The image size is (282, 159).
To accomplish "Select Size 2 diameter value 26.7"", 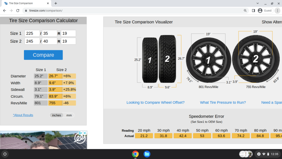I will [x=55, y=76].
